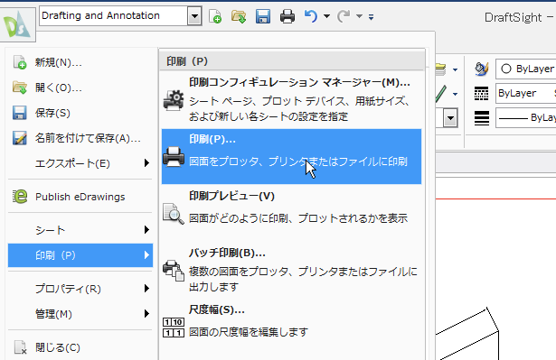
Task: Click the 管理(M) submenu arrow
Action: [146, 313]
